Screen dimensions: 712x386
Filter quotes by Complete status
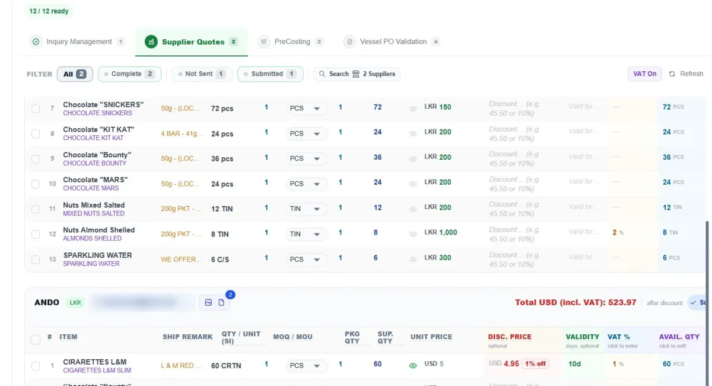click(x=129, y=74)
